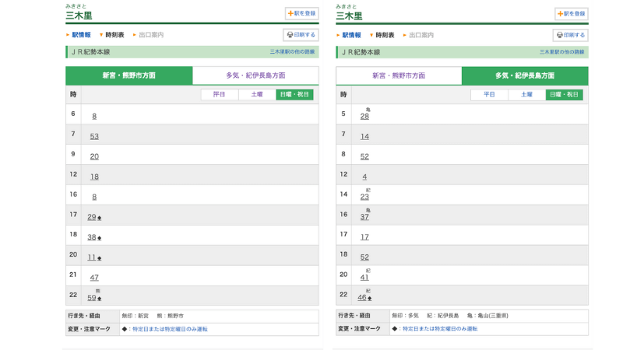Open 出口案内 in right panel

point(421,35)
